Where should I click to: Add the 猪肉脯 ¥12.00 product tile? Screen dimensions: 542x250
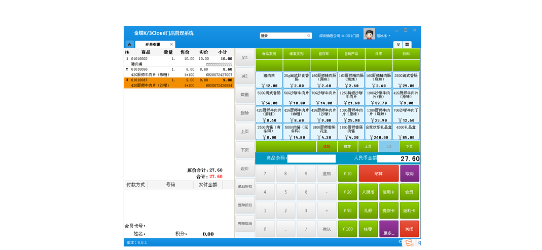[x=269, y=81]
